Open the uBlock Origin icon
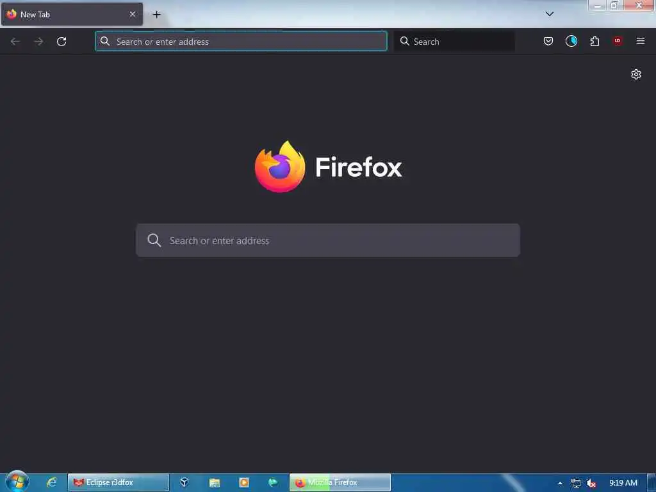The image size is (656, 492). [x=618, y=41]
